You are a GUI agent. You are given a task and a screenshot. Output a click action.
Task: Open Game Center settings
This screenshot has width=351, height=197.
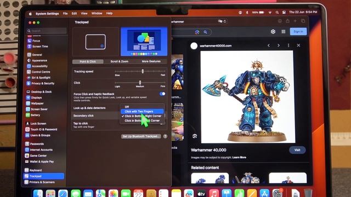[x=36, y=155]
